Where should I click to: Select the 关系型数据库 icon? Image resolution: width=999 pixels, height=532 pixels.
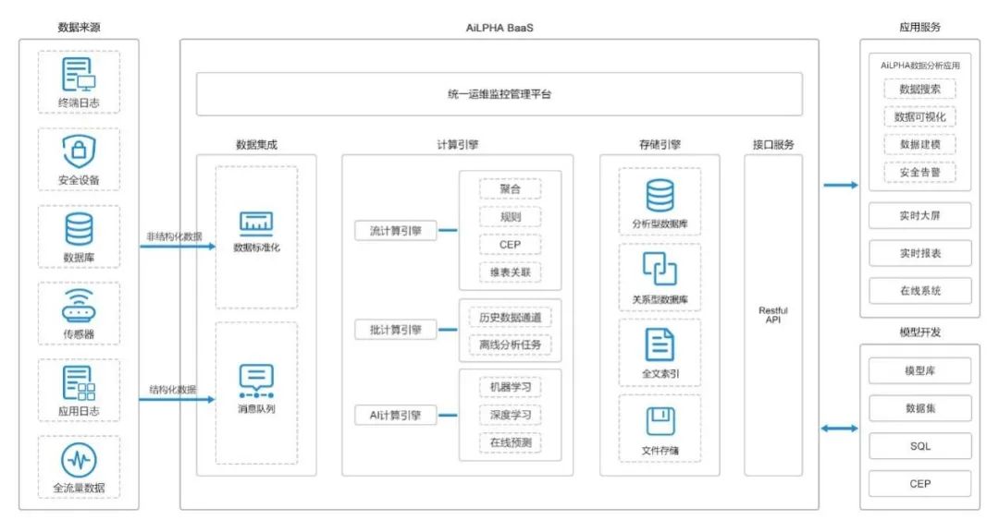[660, 270]
